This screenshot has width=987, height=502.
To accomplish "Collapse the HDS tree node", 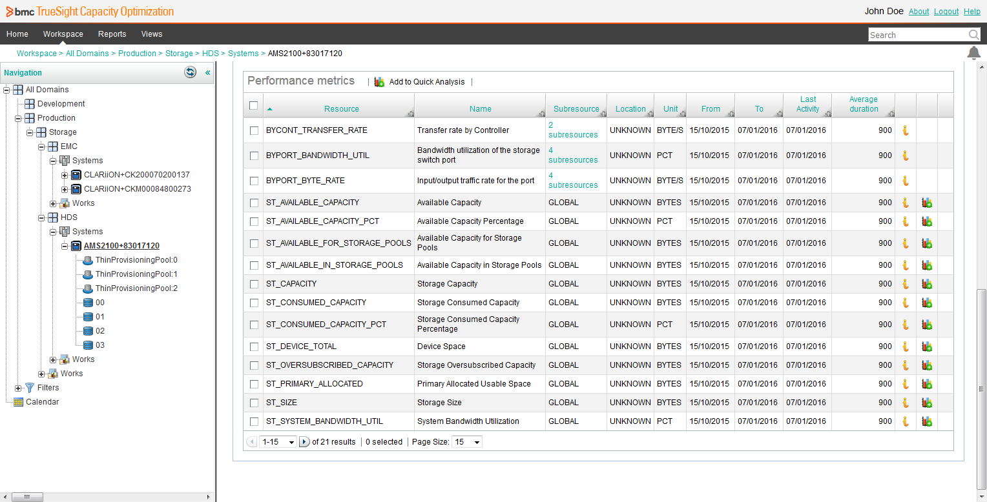I will [x=41, y=217].
